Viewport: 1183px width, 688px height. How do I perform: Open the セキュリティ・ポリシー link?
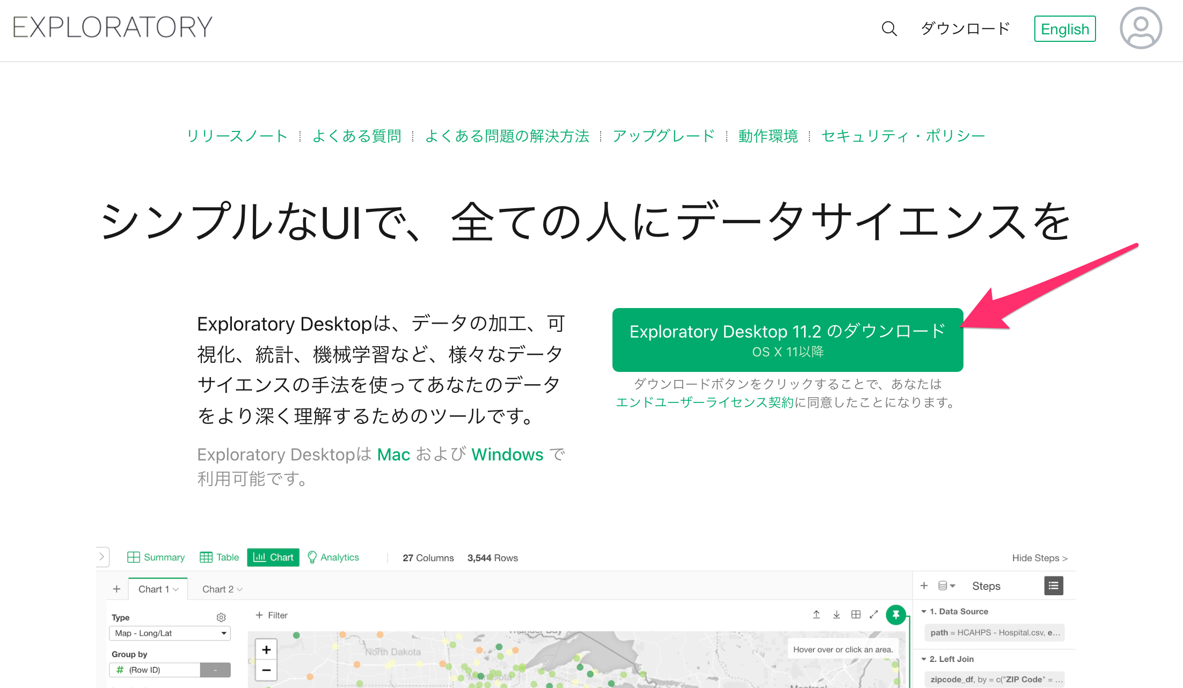903,136
